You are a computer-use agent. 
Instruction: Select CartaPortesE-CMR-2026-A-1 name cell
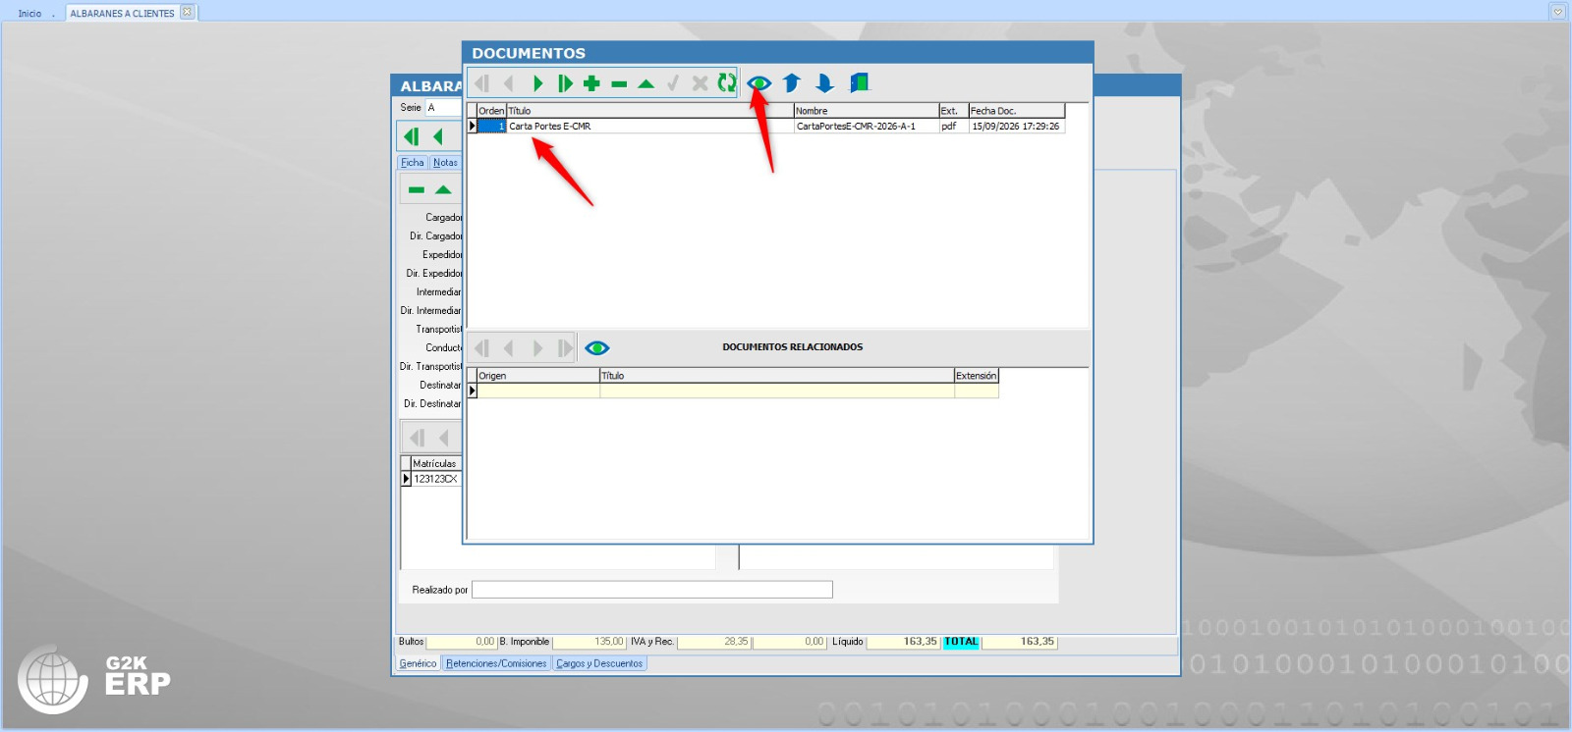[x=866, y=127]
